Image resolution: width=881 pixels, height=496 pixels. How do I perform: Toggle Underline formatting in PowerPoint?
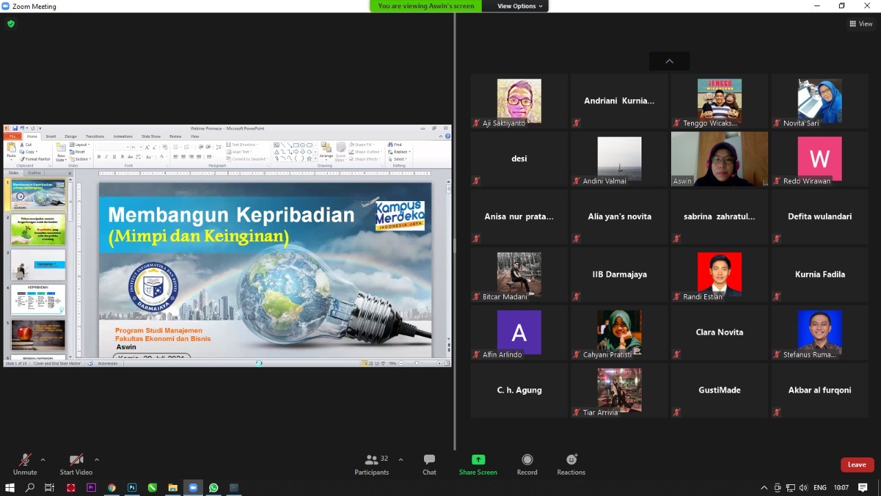[x=113, y=157]
